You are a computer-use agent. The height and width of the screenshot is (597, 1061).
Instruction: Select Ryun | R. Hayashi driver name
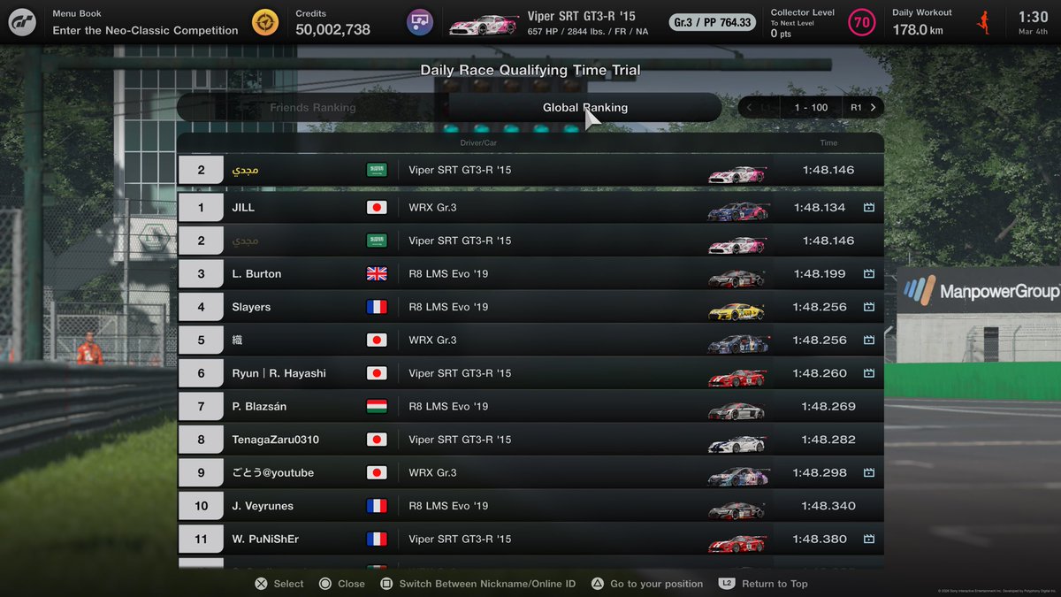tap(279, 373)
